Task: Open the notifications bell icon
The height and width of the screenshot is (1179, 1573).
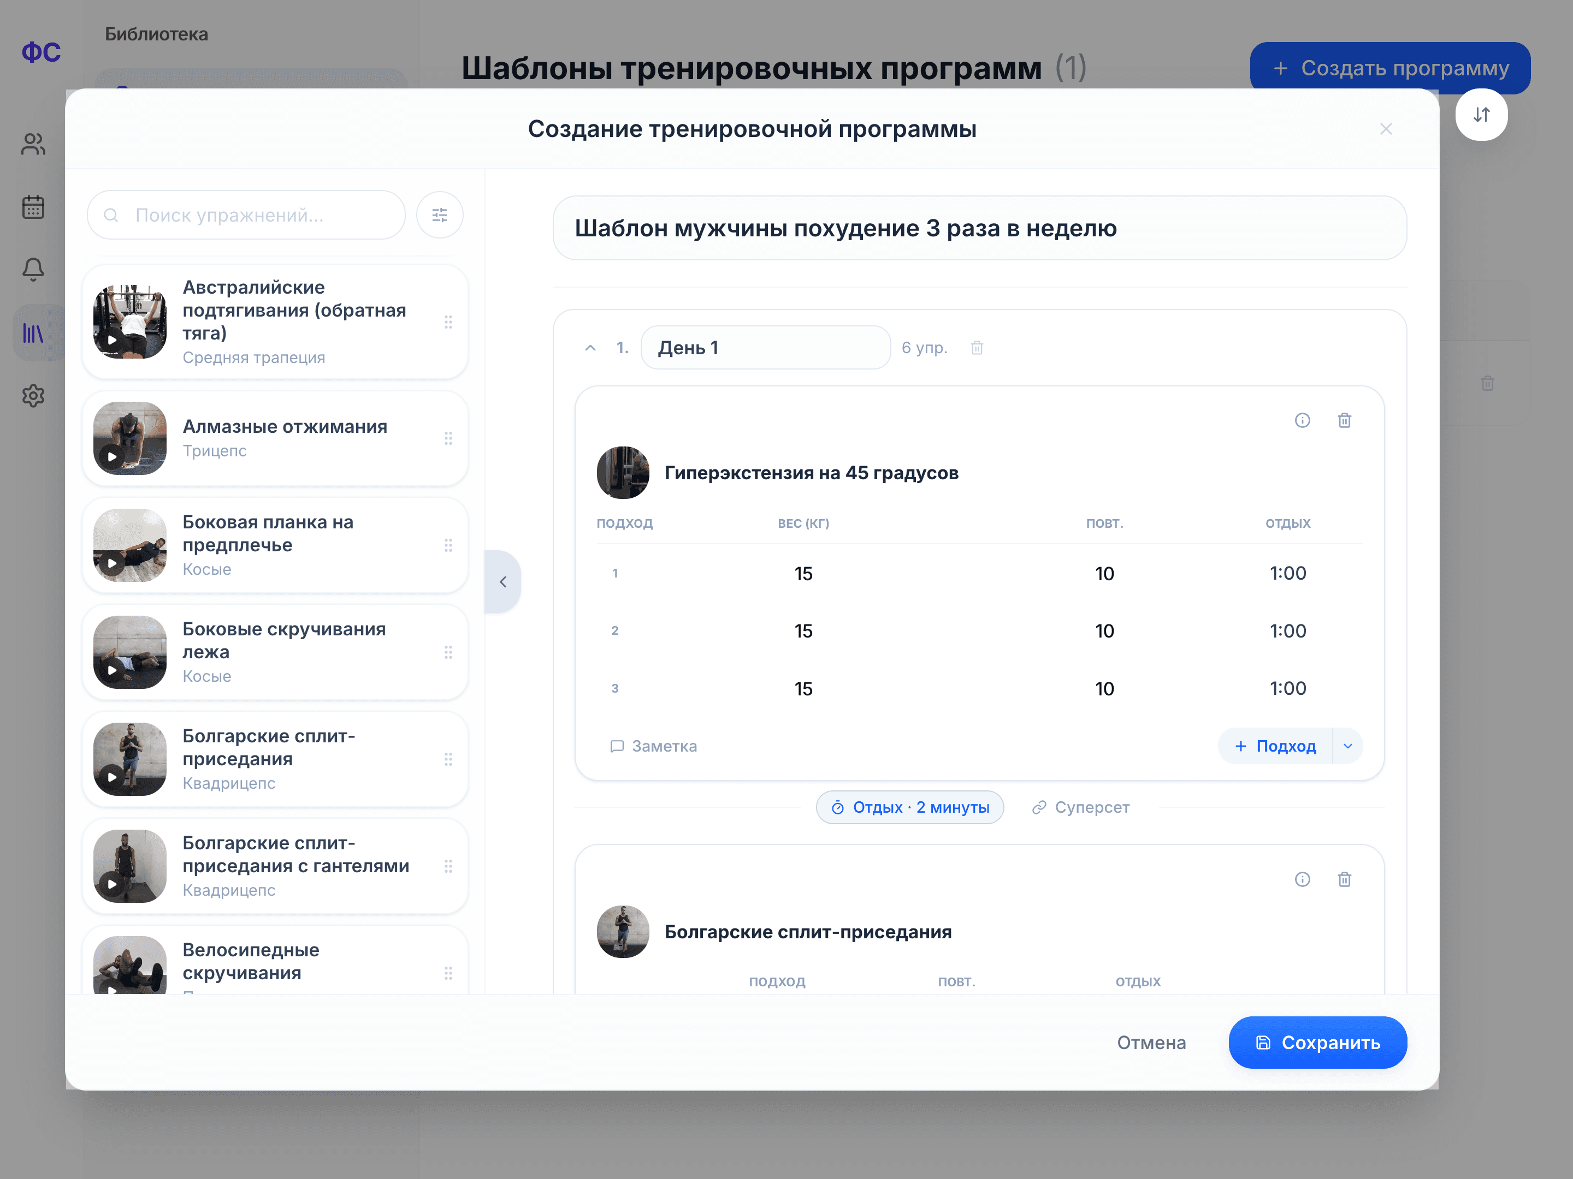Action: coord(33,269)
